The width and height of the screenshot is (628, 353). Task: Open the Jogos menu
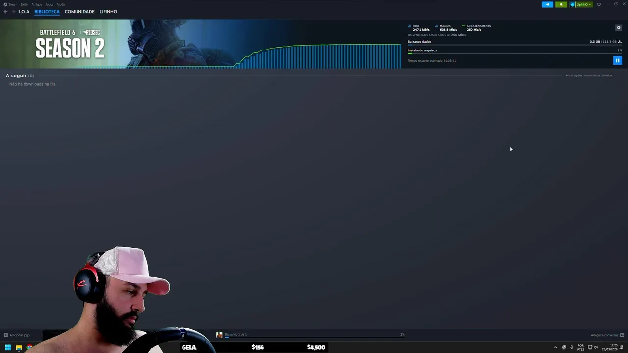[x=50, y=4]
